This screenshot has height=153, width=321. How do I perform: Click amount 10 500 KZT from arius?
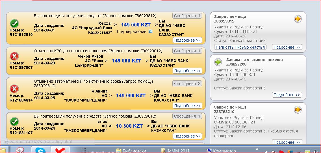(129, 126)
